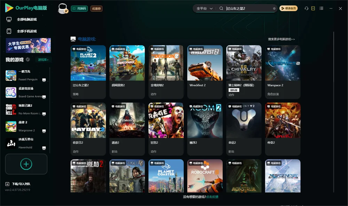Open 桌游竞技场 in my games
The height and width of the screenshot is (206, 348).
click(x=26, y=92)
